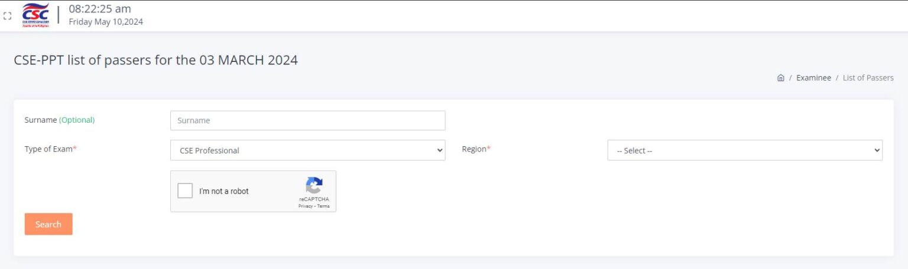The height and width of the screenshot is (269, 908).
Task: Toggle fullscreen mode icon
Action: 8,17
